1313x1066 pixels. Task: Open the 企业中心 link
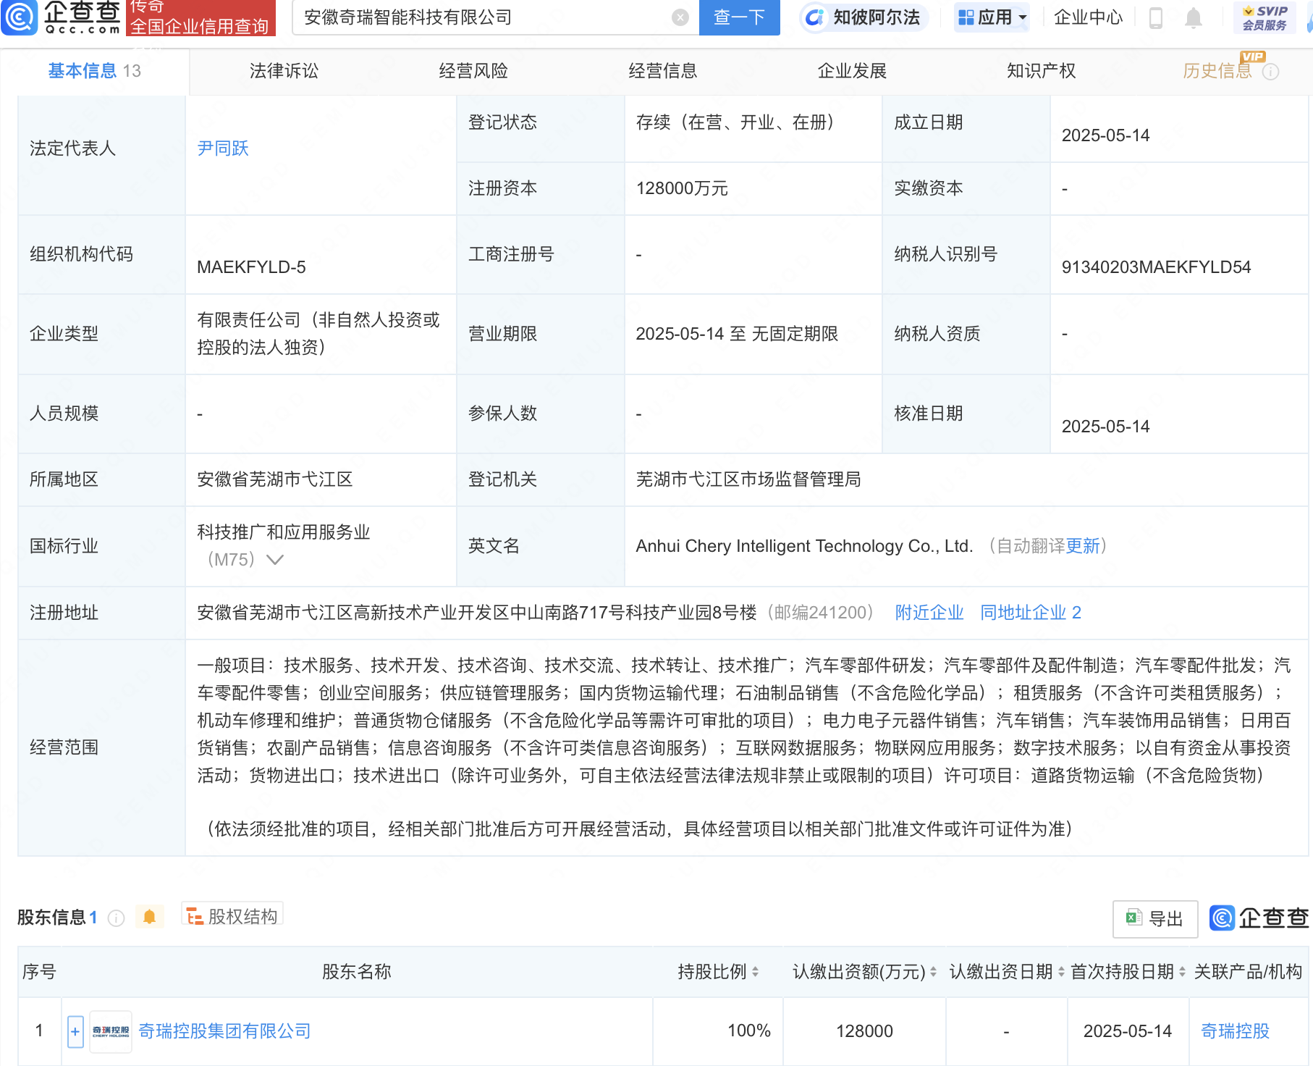(x=1088, y=17)
